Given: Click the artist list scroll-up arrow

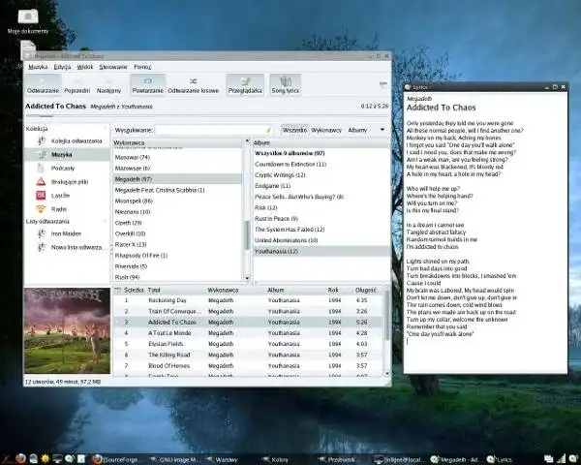Looking at the screenshot, I should 247,140.
